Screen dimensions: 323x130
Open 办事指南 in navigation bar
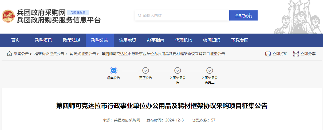point(156,40)
